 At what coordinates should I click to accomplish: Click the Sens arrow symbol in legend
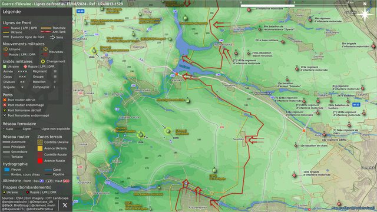(52, 37)
